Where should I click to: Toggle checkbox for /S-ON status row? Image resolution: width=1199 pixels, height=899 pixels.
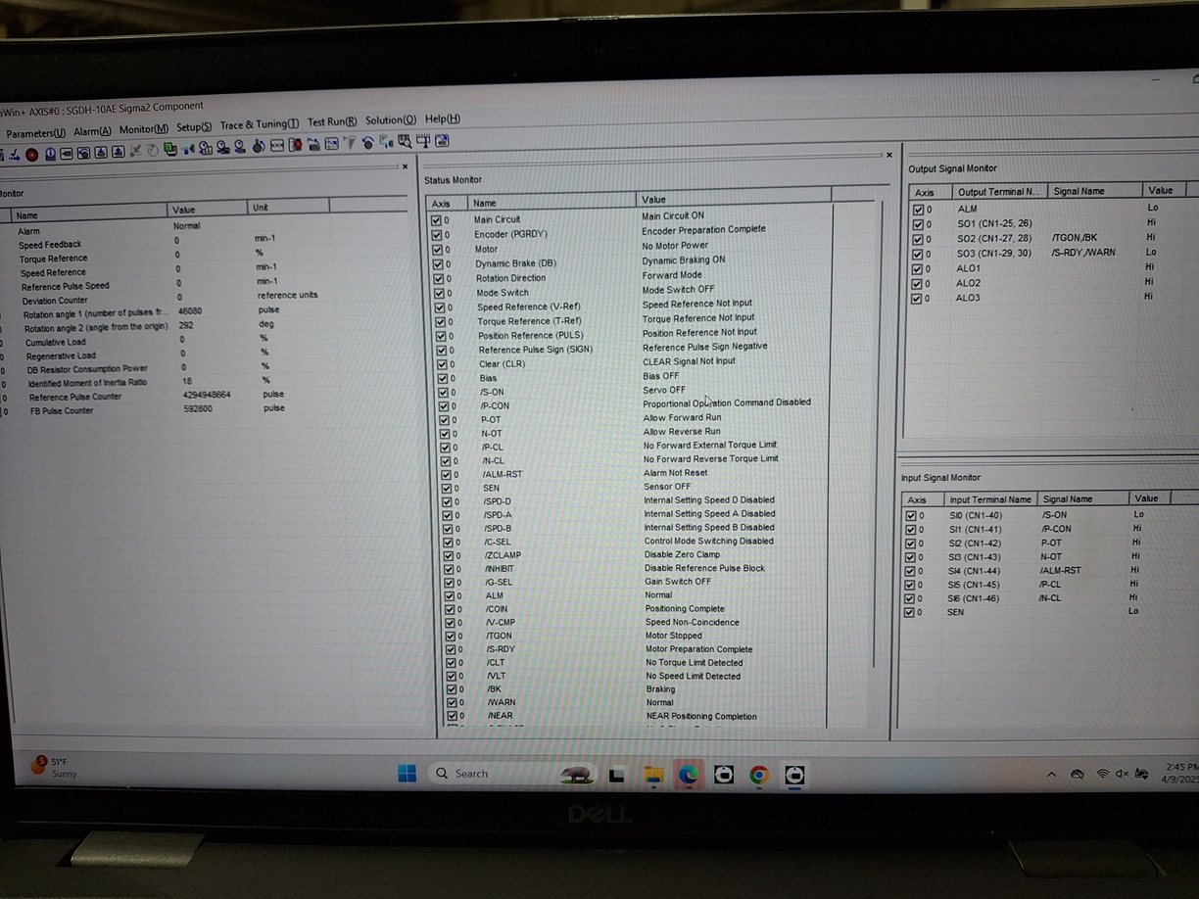(x=444, y=392)
